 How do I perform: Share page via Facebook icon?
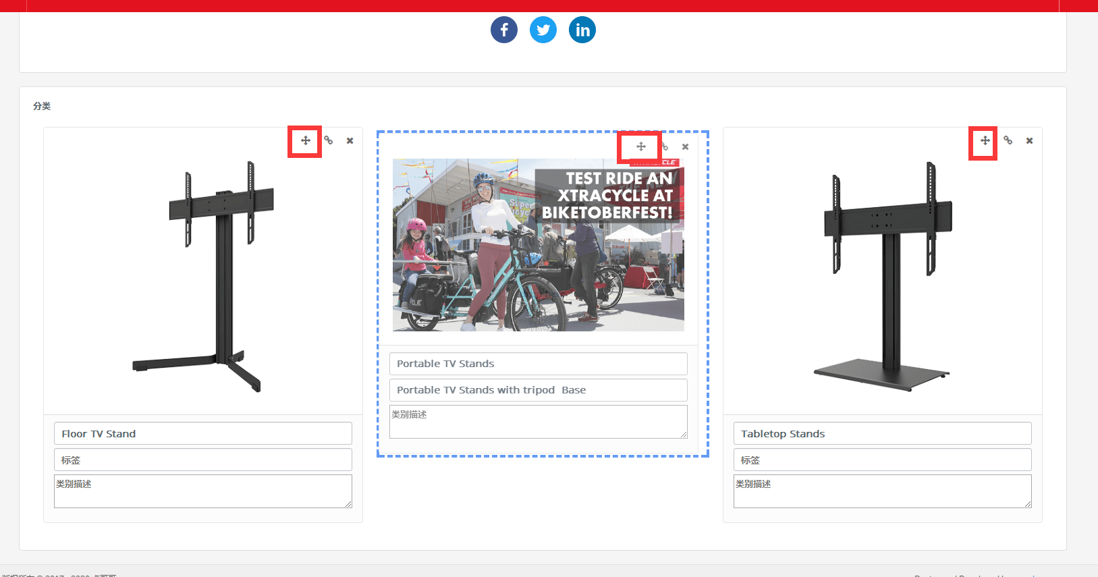504,30
